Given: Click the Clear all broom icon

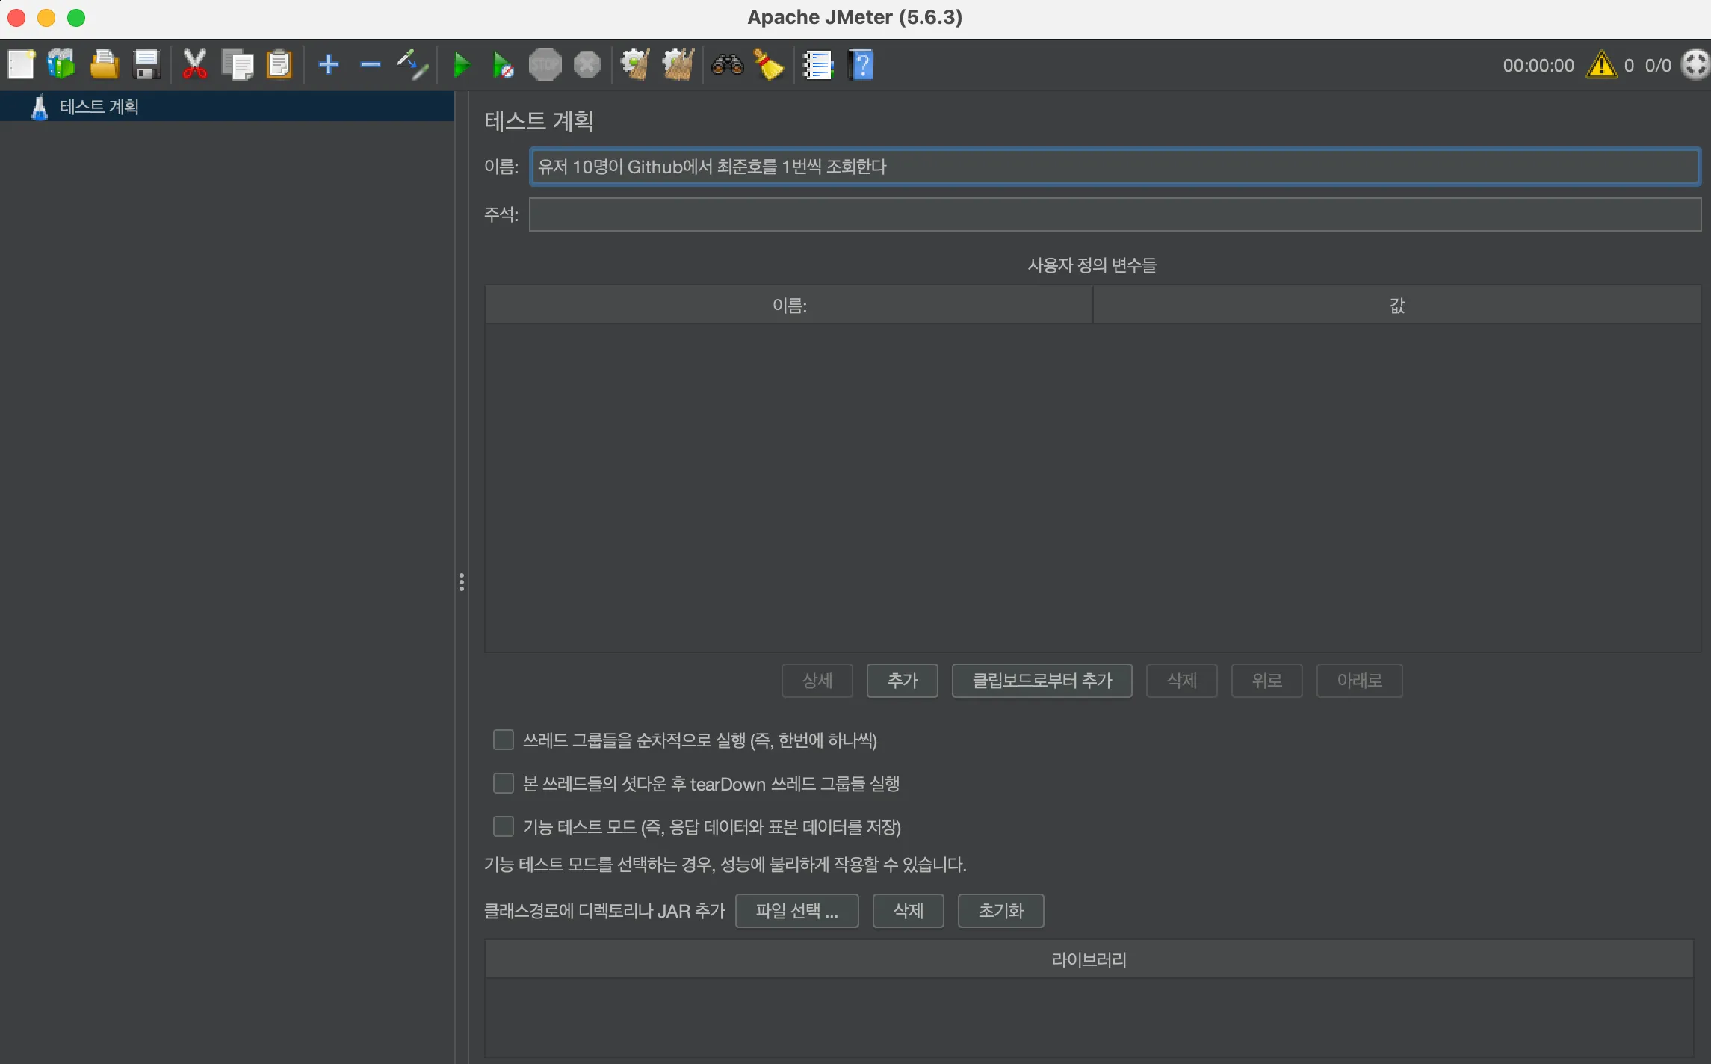Looking at the screenshot, I should 678,65.
